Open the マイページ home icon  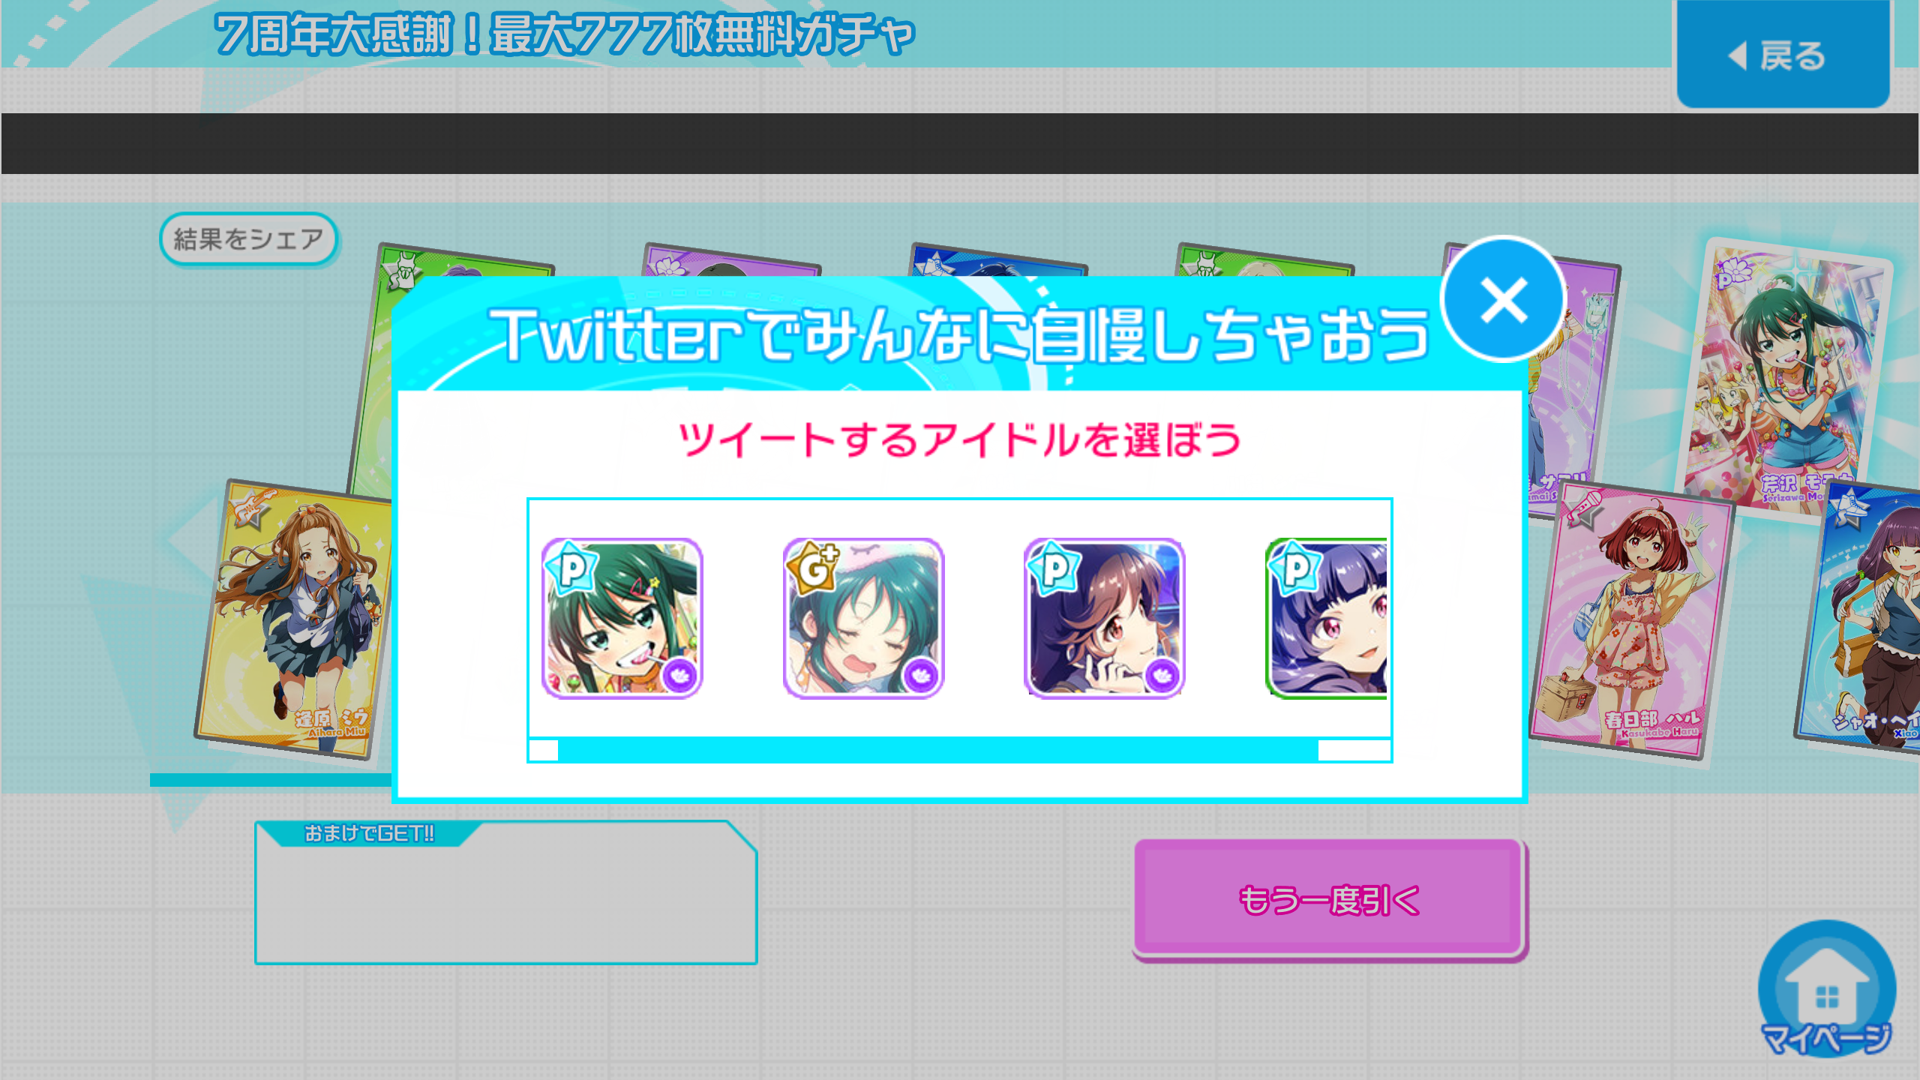tap(1827, 989)
